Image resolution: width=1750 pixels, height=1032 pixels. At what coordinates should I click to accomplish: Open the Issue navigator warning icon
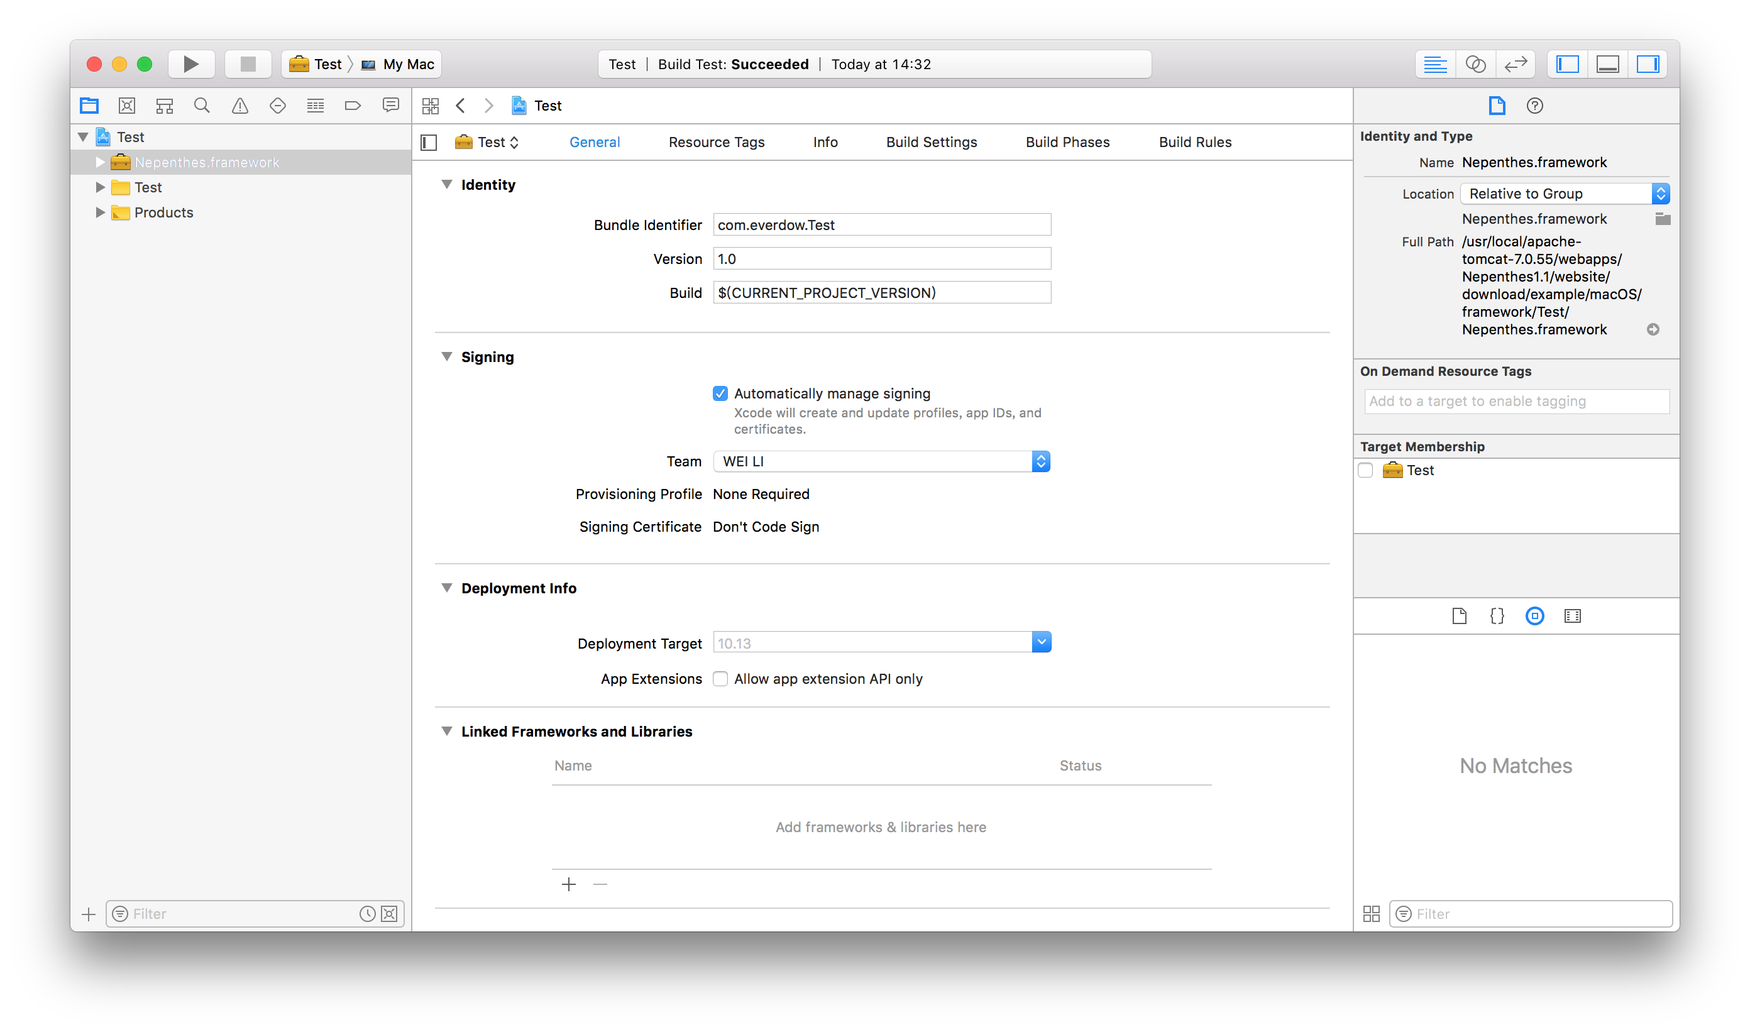pyautogui.click(x=240, y=106)
